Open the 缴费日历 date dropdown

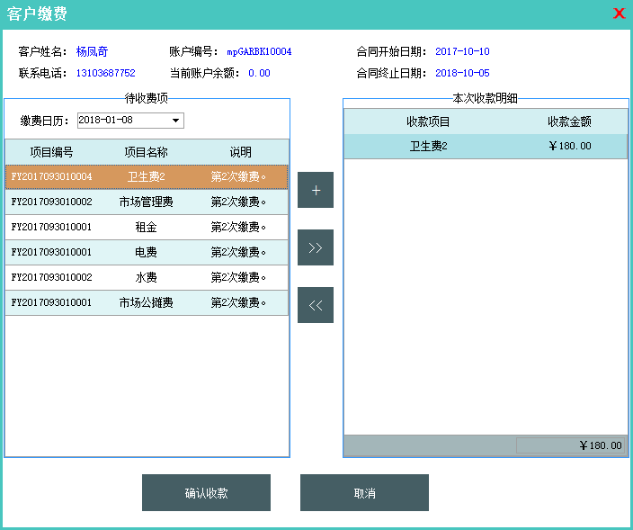[x=176, y=121]
